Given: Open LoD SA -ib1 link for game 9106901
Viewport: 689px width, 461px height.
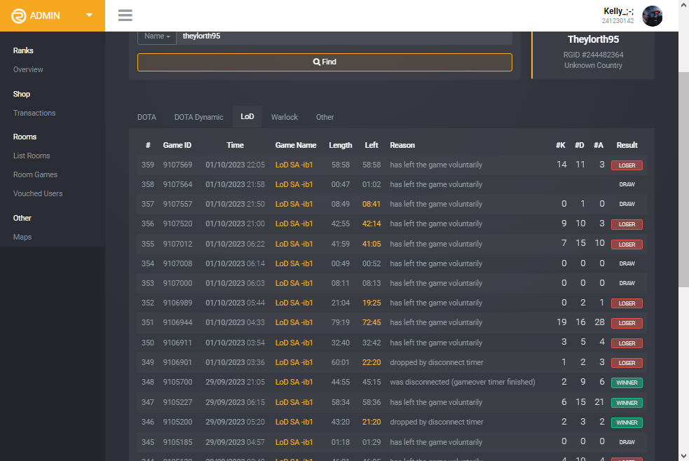Looking at the screenshot, I should 294,363.
